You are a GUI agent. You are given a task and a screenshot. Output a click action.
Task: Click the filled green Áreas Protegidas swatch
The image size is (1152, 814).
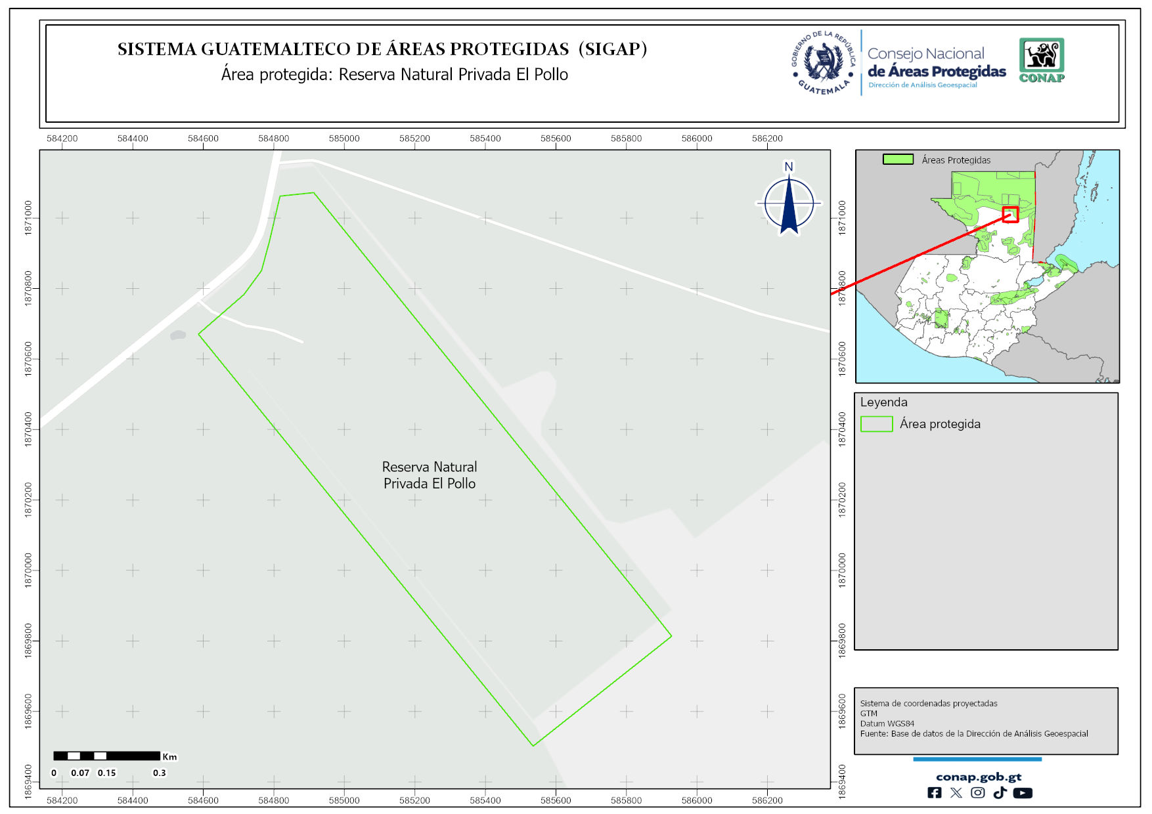tap(898, 160)
